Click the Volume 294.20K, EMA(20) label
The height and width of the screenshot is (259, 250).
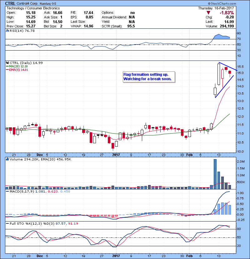point(40,159)
